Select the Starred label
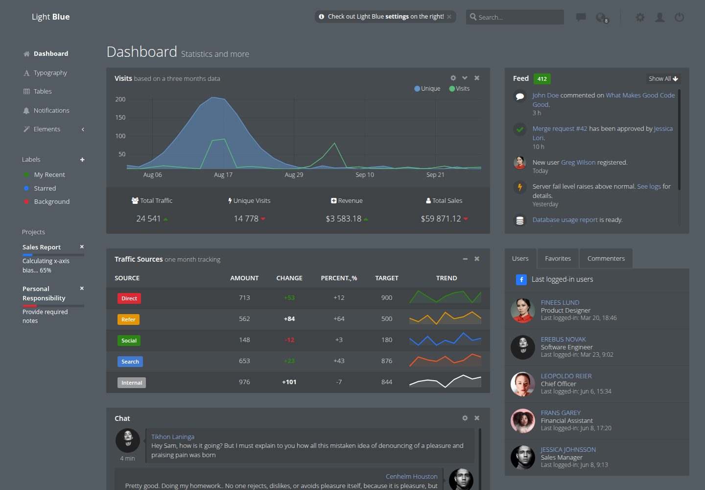Image resolution: width=705 pixels, height=490 pixels. tap(45, 189)
